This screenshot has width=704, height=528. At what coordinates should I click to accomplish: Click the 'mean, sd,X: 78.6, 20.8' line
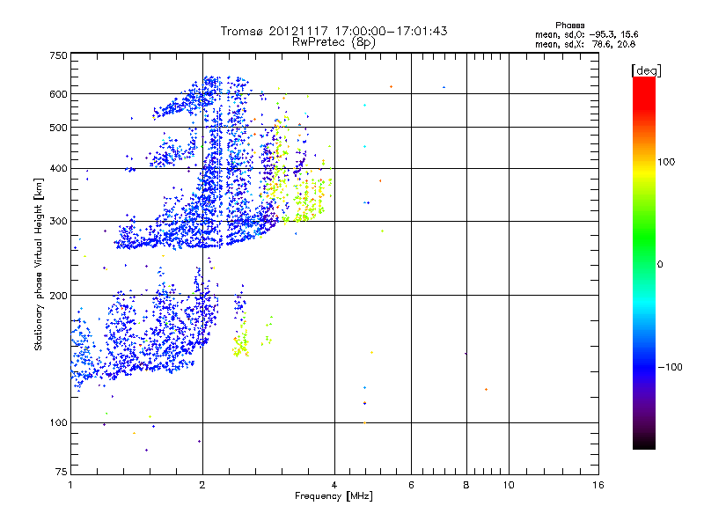coord(585,44)
